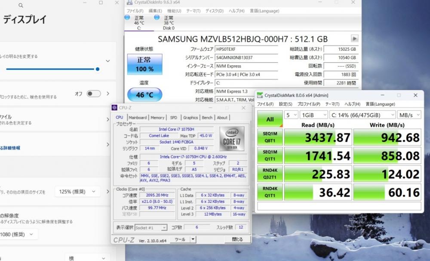Switch to the Mainboard tab in CPU-Z
The height and width of the screenshot is (261, 430).
pyautogui.click(x=138, y=118)
